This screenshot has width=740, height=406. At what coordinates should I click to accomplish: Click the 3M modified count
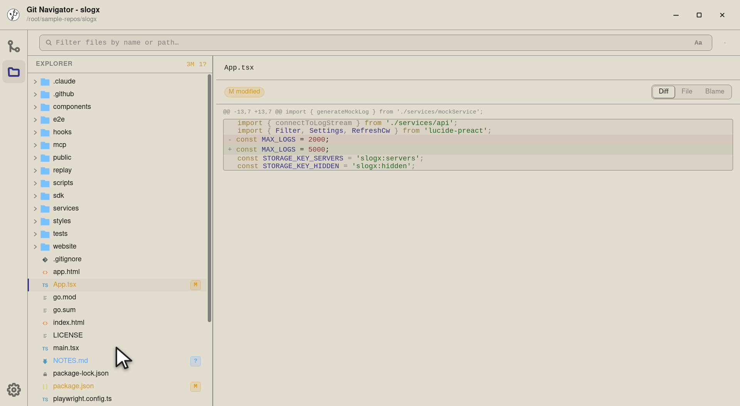(x=190, y=64)
